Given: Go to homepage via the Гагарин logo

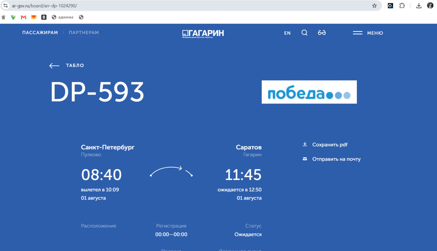Looking at the screenshot, I should tap(203, 34).
